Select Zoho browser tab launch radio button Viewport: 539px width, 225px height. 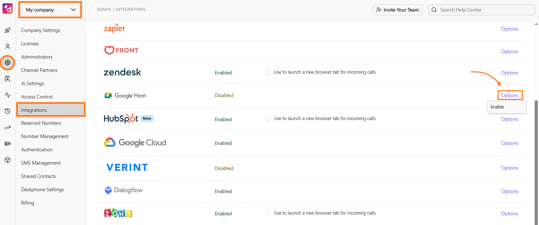click(x=268, y=213)
